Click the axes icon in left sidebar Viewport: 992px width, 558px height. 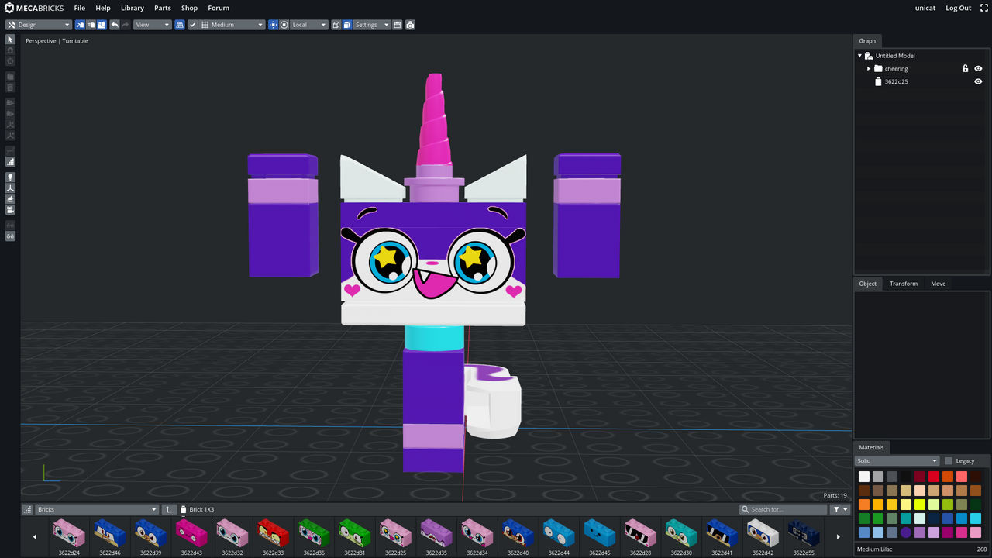click(10, 188)
